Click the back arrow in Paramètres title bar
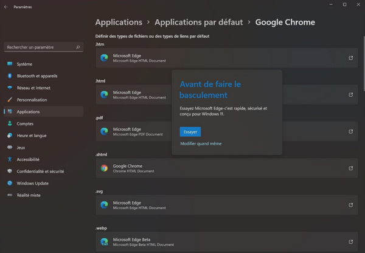The image size is (365, 253). [5, 7]
